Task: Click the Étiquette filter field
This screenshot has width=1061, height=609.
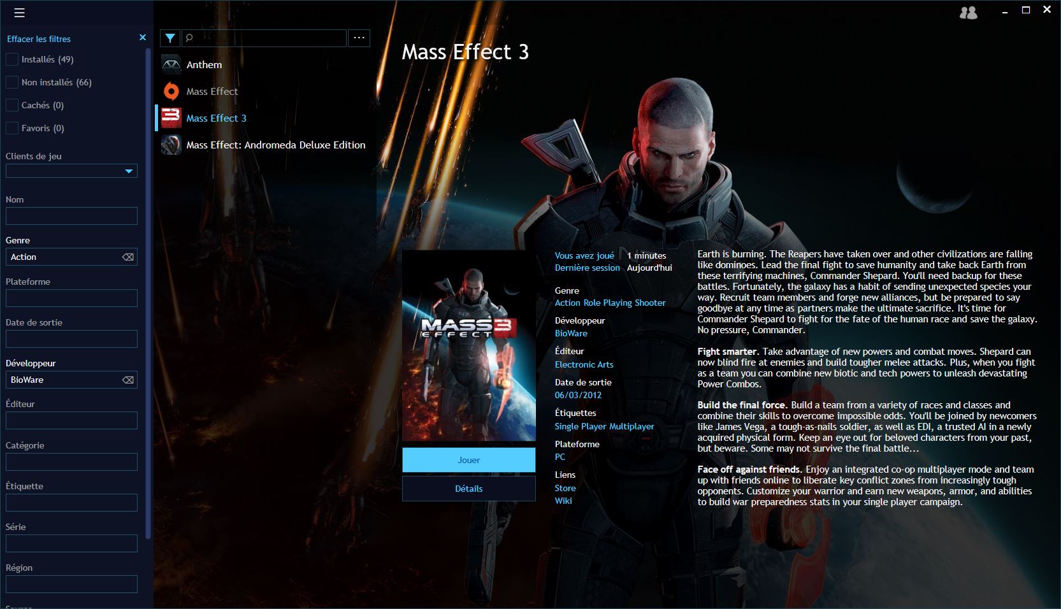Action: tap(71, 503)
